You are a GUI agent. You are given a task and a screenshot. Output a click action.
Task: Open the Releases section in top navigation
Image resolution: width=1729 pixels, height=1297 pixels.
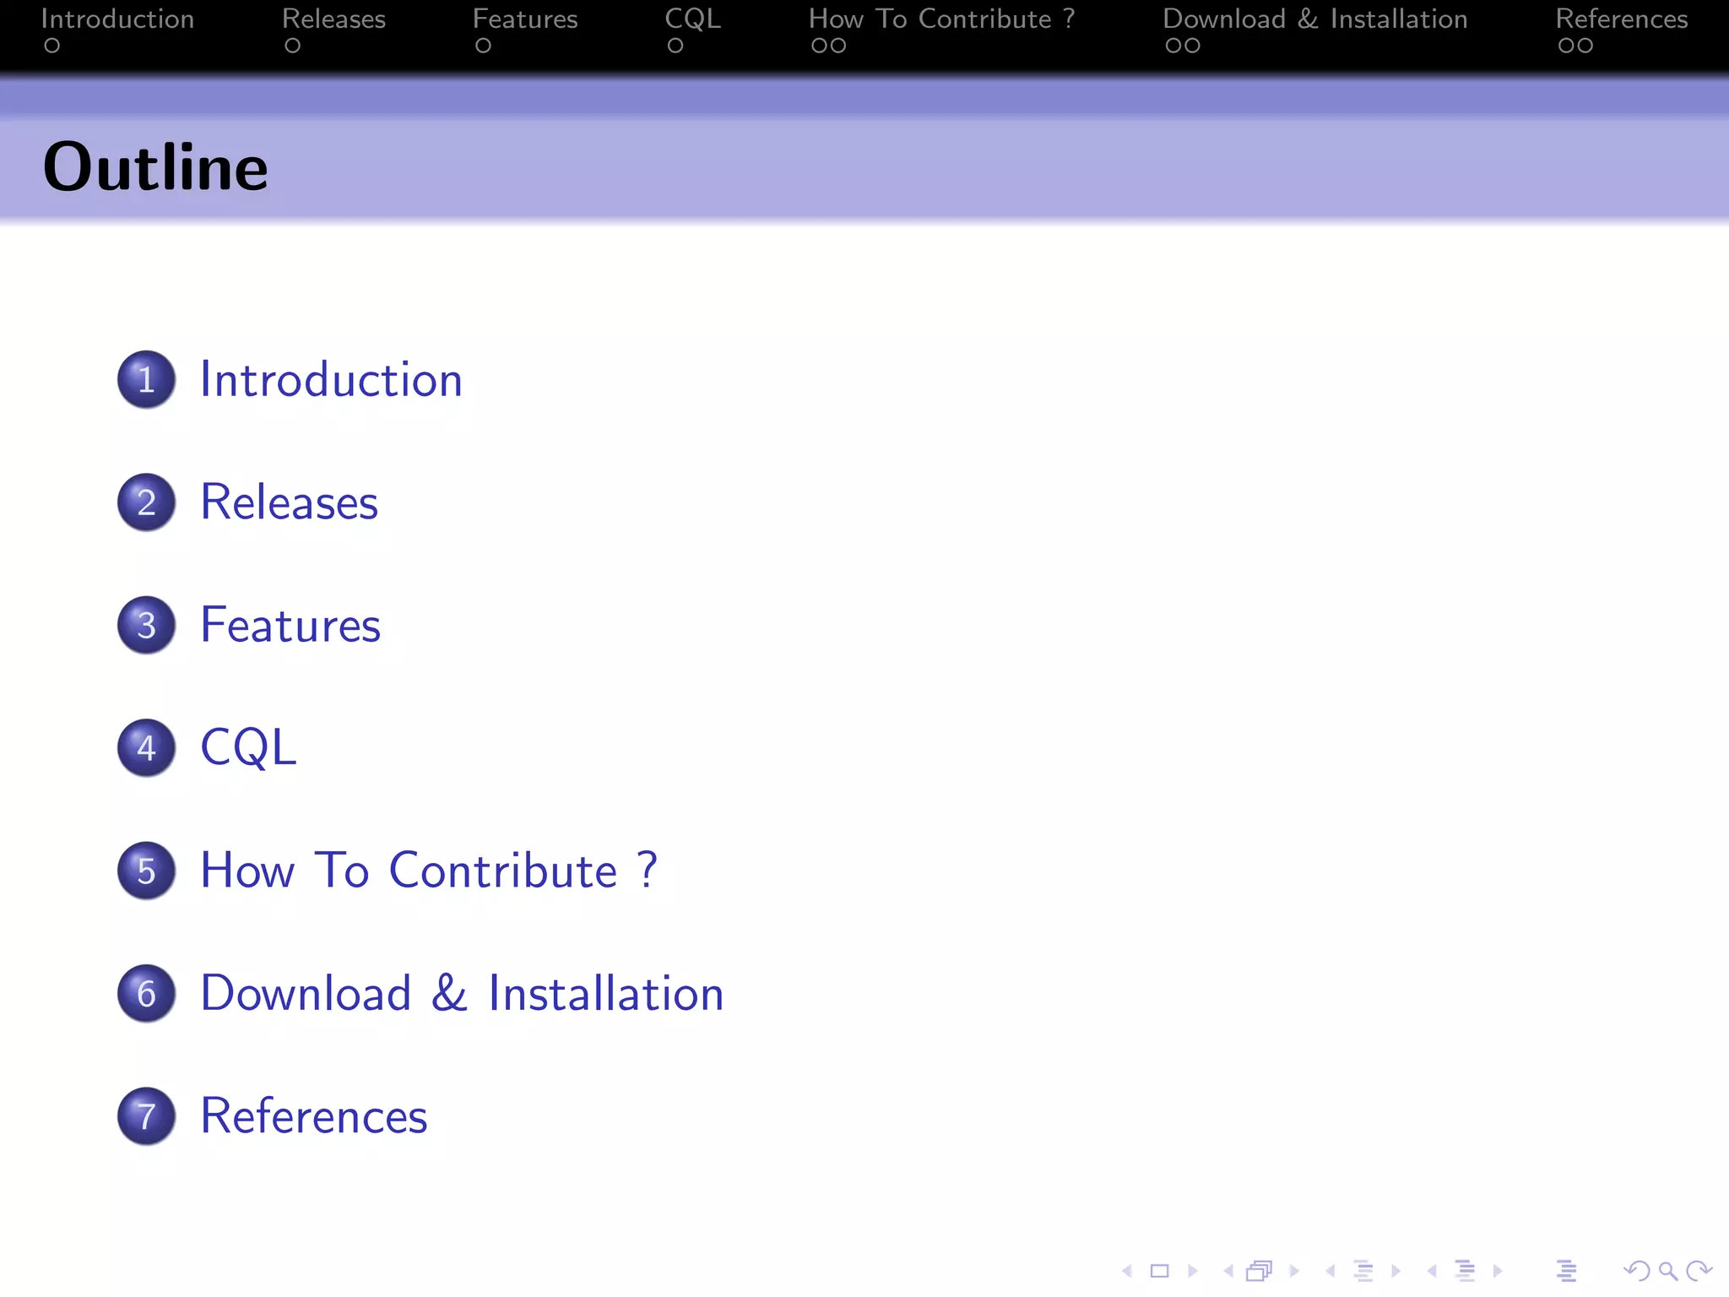click(333, 19)
